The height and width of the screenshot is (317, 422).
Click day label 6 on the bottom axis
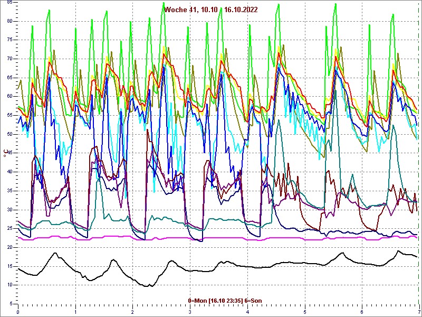362,312
